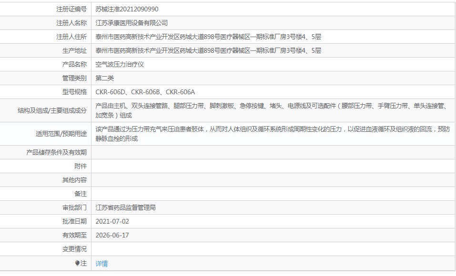Click the 生产地址 label

point(74,50)
